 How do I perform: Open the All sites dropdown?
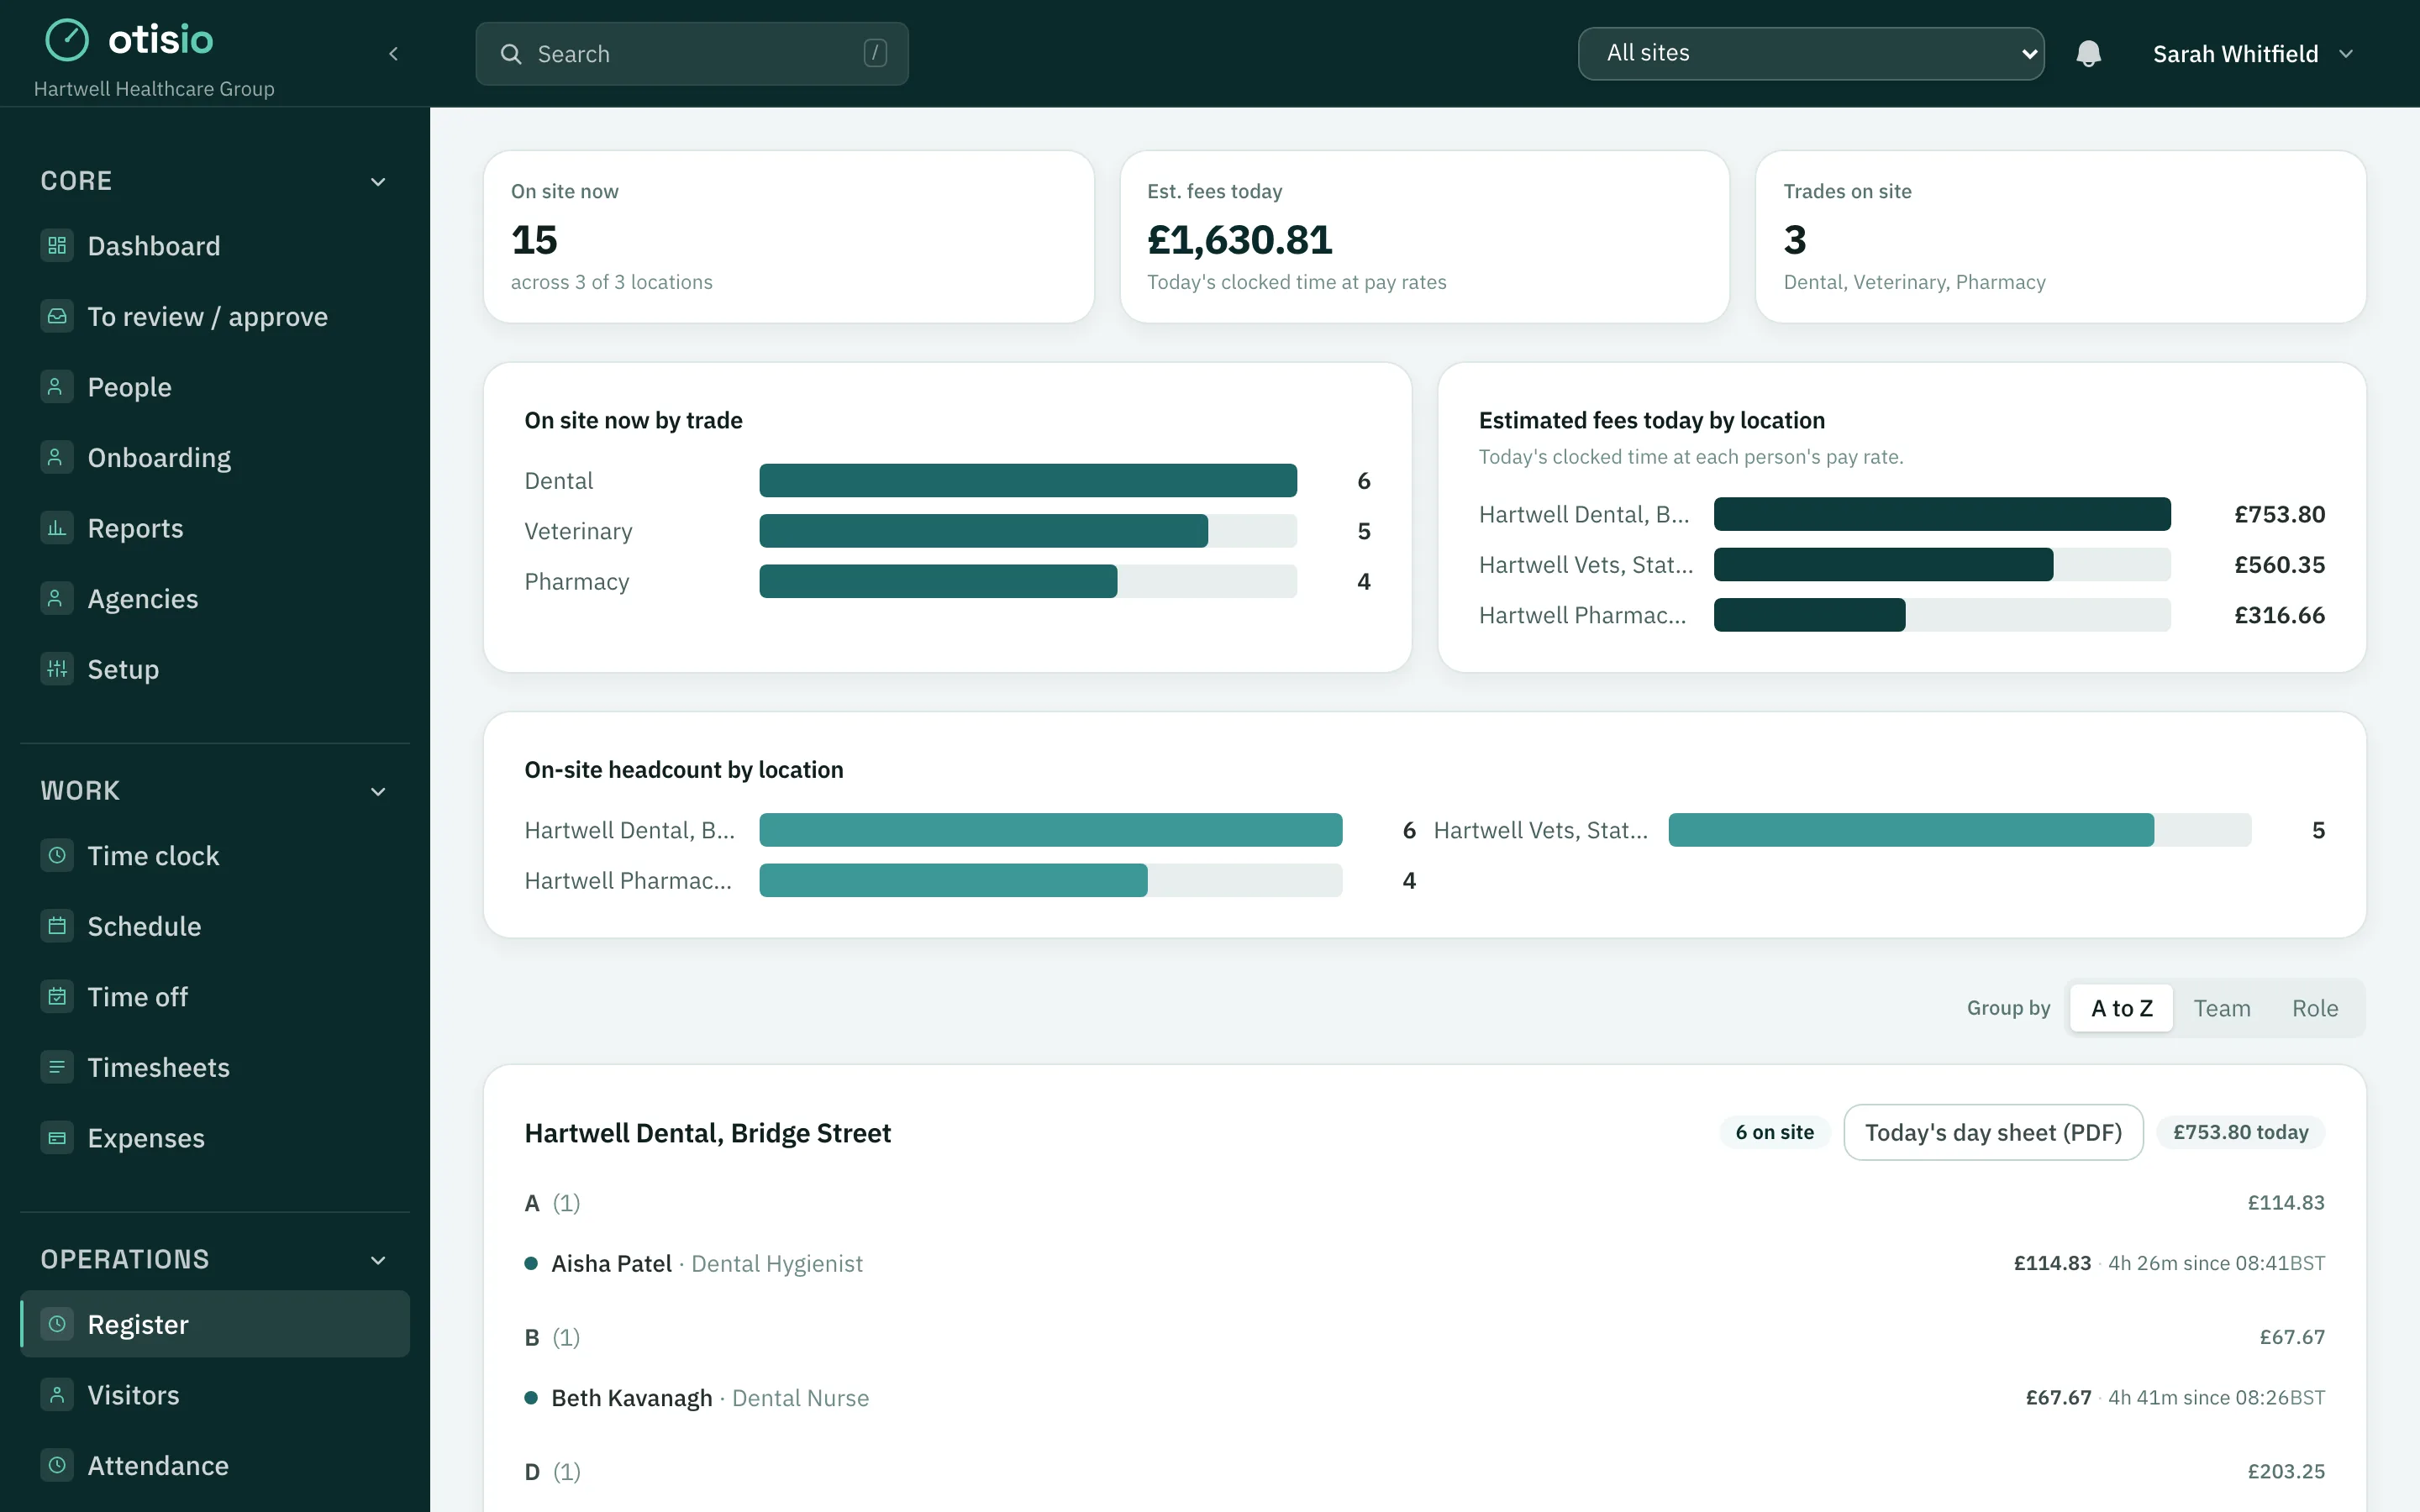(x=1811, y=53)
